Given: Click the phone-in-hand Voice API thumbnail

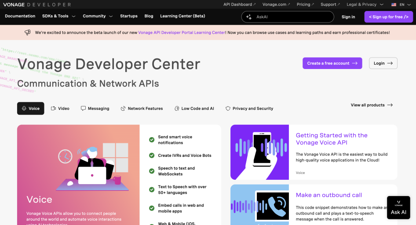Looking at the screenshot, I should point(259,152).
